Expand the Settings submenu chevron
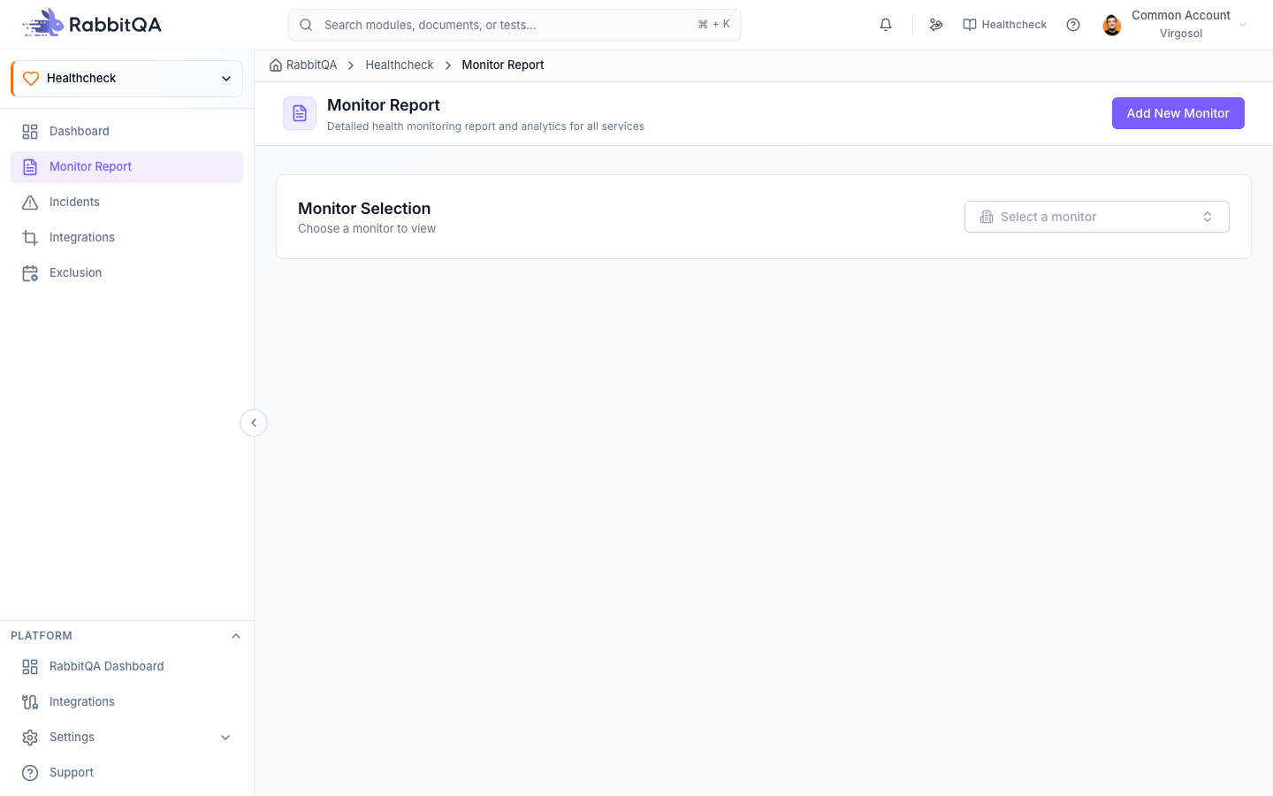Viewport: 1273px width, 796px height. coord(225,738)
